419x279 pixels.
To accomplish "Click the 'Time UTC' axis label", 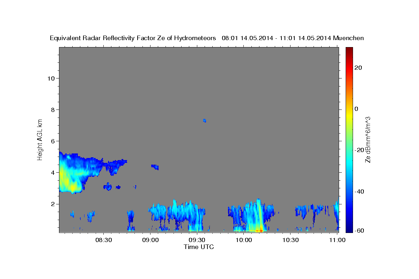I will [x=199, y=247].
